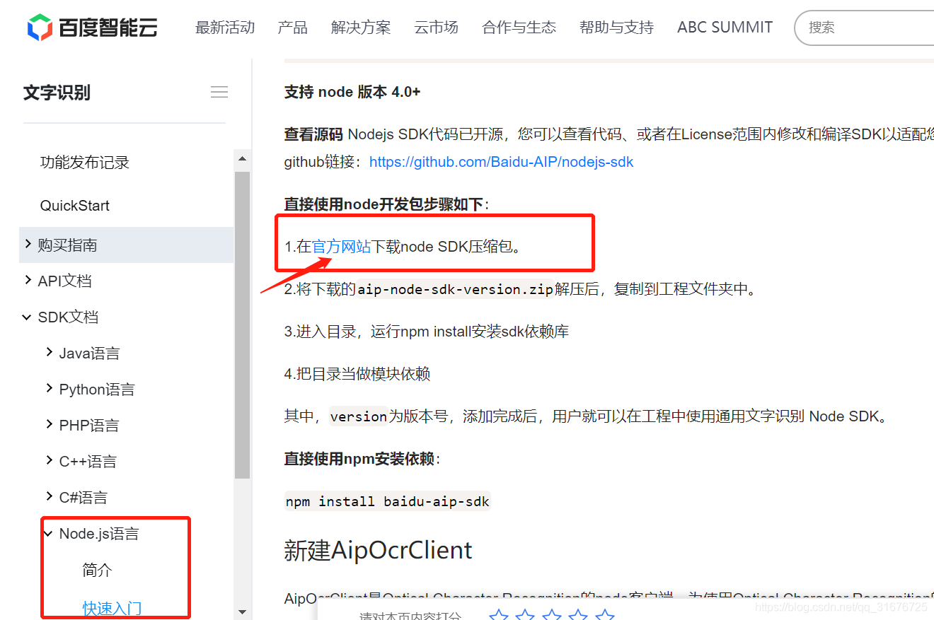Click the 新建AipOcrClient heading
Image resolution: width=934 pixels, height=620 pixels.
coord(378,550)
